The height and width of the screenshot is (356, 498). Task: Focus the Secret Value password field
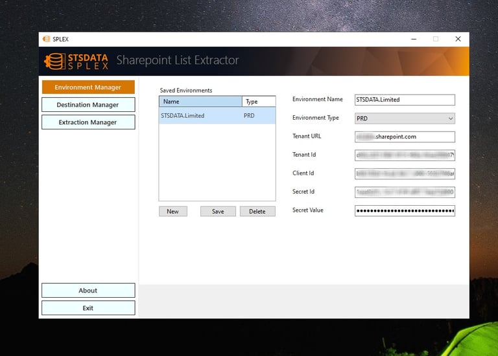tap(405, 211)
